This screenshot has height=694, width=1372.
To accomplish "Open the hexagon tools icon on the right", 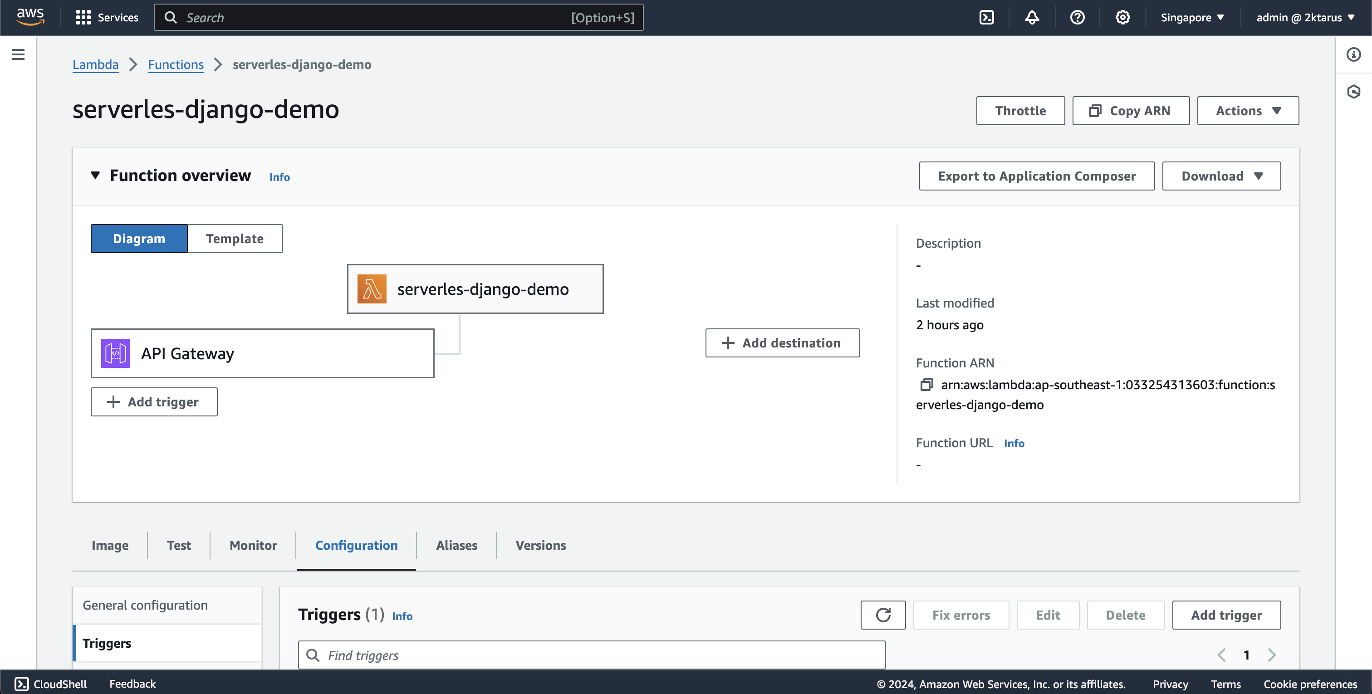I will (x=1353, y=92).
